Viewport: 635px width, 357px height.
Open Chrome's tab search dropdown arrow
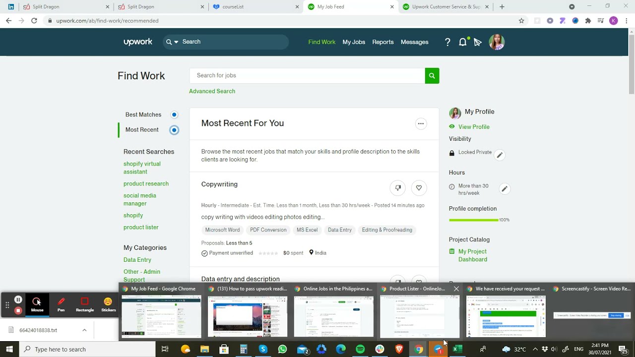(x=572, y=7)
